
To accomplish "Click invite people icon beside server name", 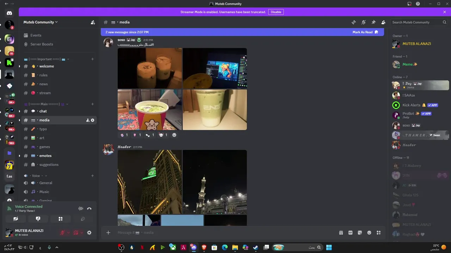I will click(x=93, y=22).
